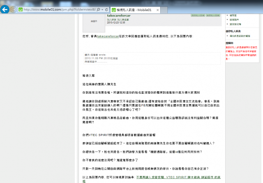Click the 儲存私人訊息 sidebar heading
The image size is (263, 183).
click(x=233, y=31)
